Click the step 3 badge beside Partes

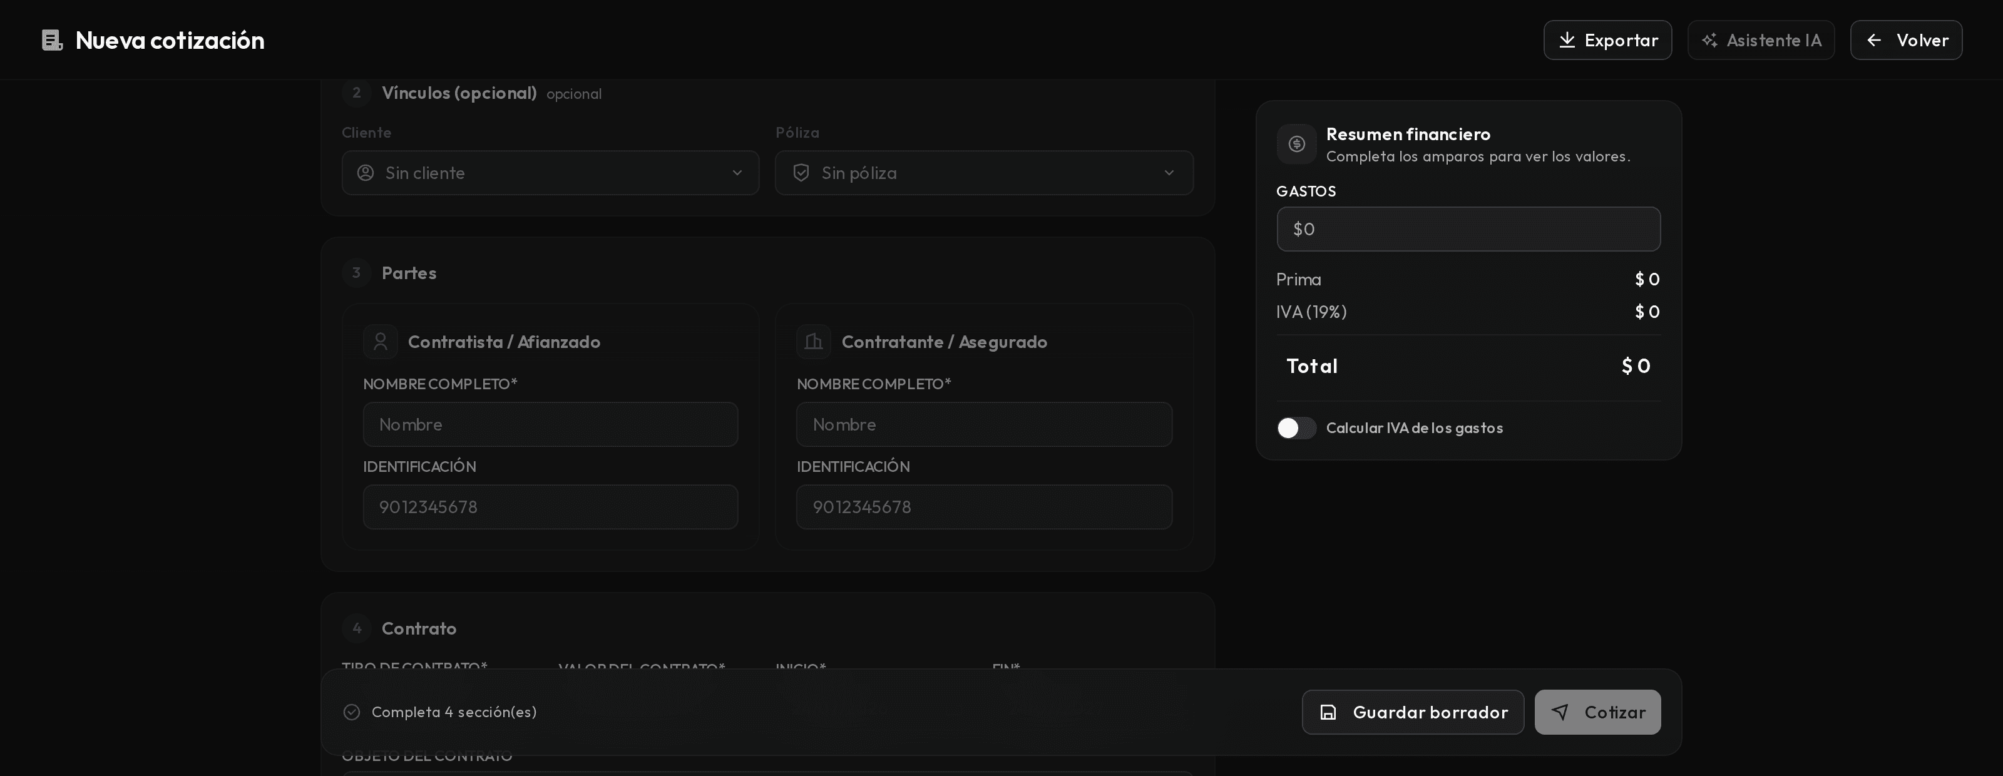coord(356,273)
